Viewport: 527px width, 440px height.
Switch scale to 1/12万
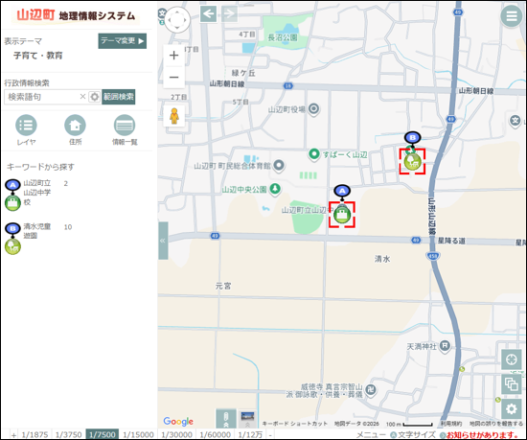coord(250,434)
